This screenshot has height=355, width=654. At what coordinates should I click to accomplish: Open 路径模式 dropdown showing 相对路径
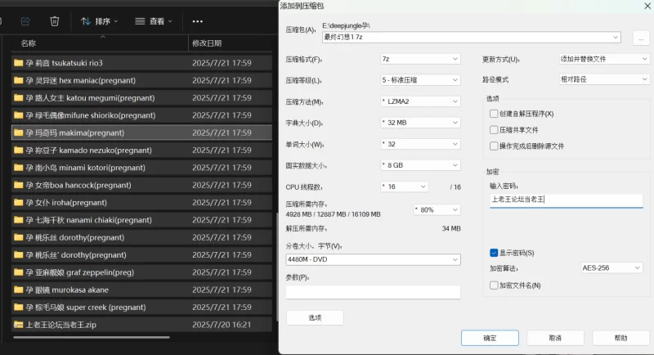coord(603,79)
